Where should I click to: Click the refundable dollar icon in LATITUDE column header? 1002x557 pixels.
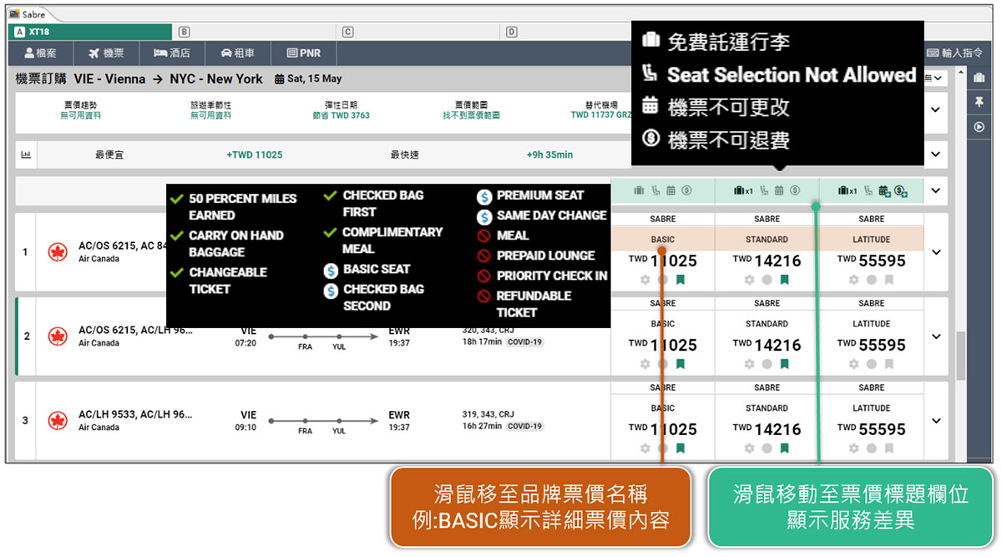[901, 191]
